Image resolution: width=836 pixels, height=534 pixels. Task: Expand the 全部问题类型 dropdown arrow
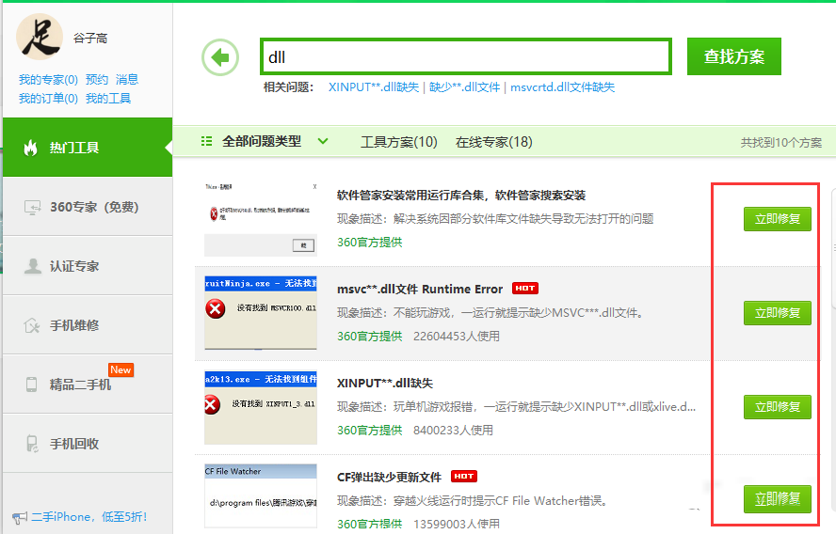pos(323,141)
